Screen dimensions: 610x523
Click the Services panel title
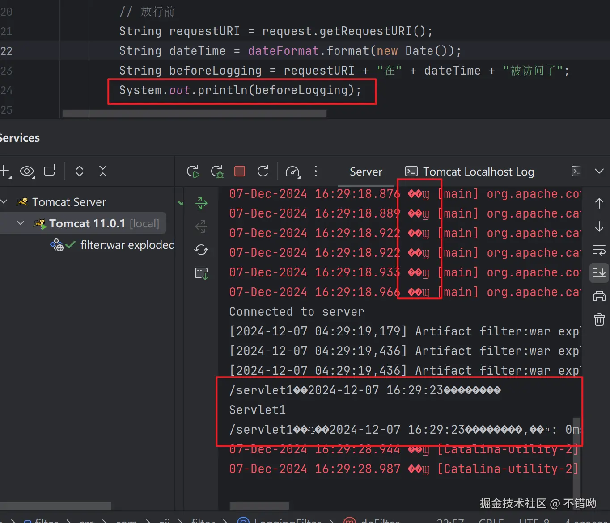point(20,138)
